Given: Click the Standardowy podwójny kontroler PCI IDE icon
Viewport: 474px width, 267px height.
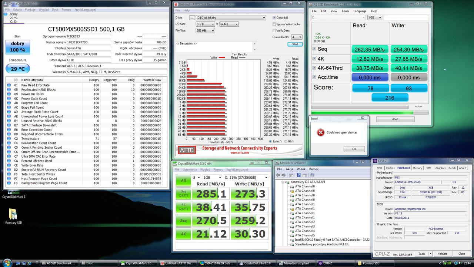Looking at the screenshot, I should 292,244.
